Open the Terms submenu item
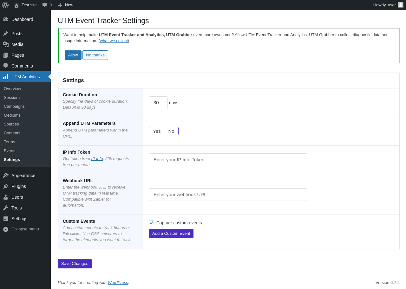The width and height of the screenshot is (406, 289). (10, 142)
